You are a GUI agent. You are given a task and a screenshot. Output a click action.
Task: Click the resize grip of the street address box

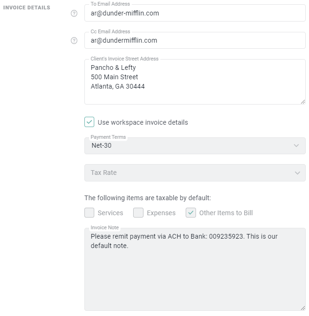pyautogui.click(x=303, y=101)
